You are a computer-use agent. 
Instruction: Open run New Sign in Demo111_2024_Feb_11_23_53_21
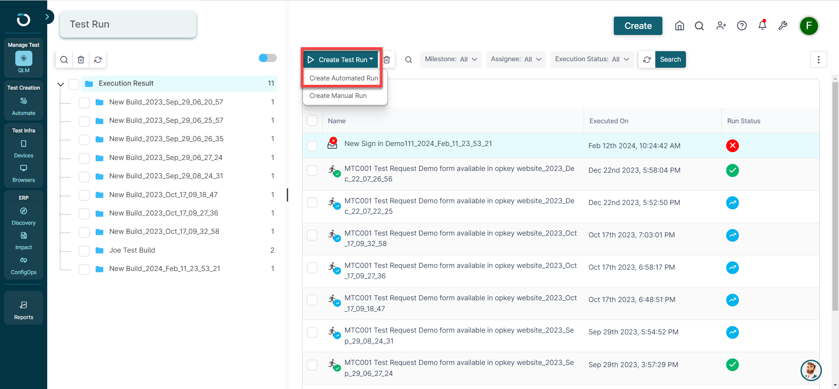coord(418,144)
